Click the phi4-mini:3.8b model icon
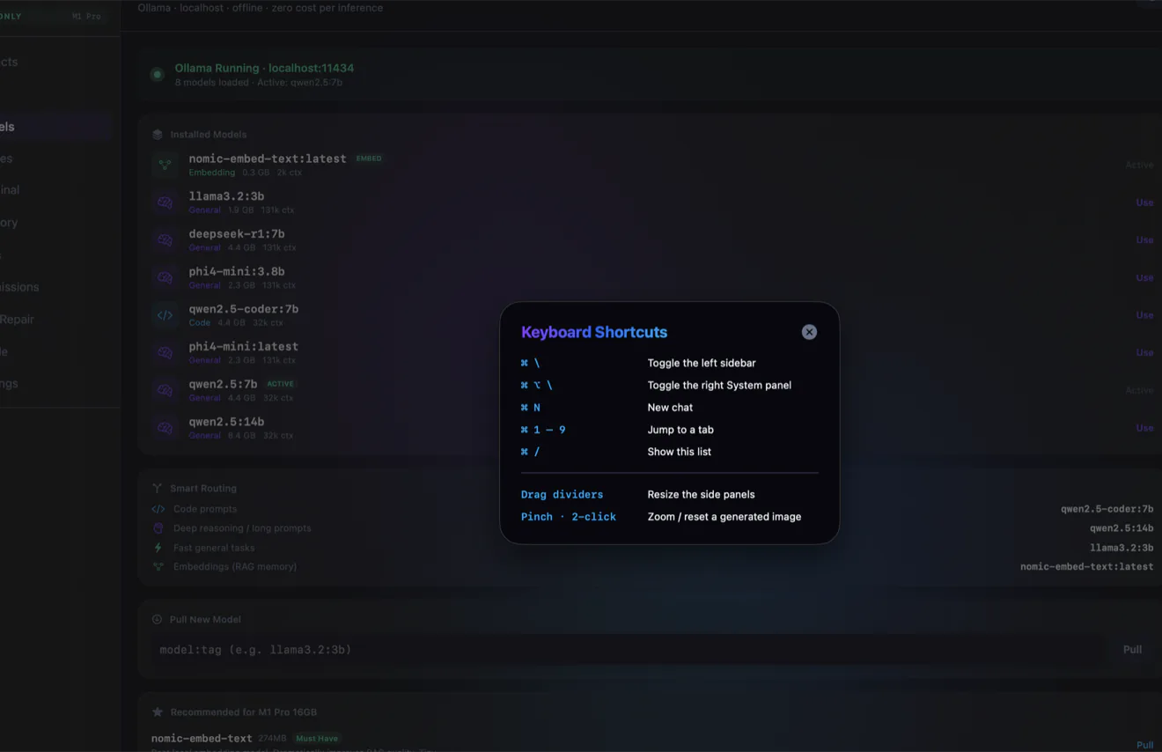 (x=165, y=277)
